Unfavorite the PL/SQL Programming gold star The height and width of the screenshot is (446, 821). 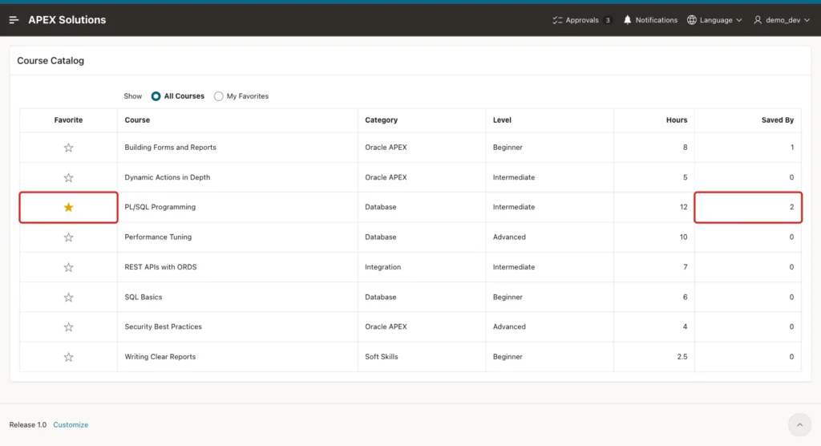click(x=69, y=208)
